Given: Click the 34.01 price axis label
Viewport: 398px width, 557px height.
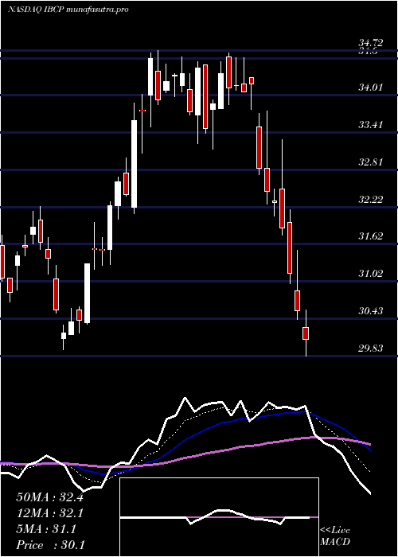Looking at the screenshot, I should coord(370,87).
